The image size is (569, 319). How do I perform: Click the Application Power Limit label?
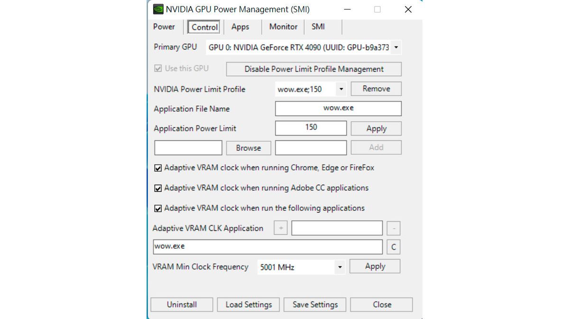195,128
